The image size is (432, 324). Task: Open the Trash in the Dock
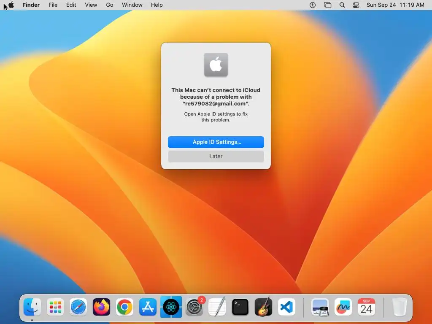[400, 307]
